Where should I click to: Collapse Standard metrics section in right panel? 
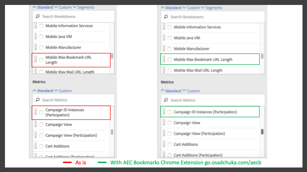coord(171,91)
